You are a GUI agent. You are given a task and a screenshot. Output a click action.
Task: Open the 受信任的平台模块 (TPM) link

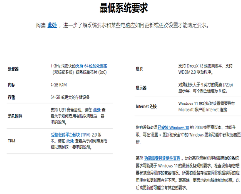click(71, 135)
